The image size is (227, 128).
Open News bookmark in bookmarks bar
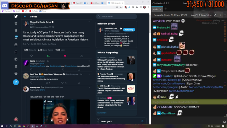[x=43, y=11]
